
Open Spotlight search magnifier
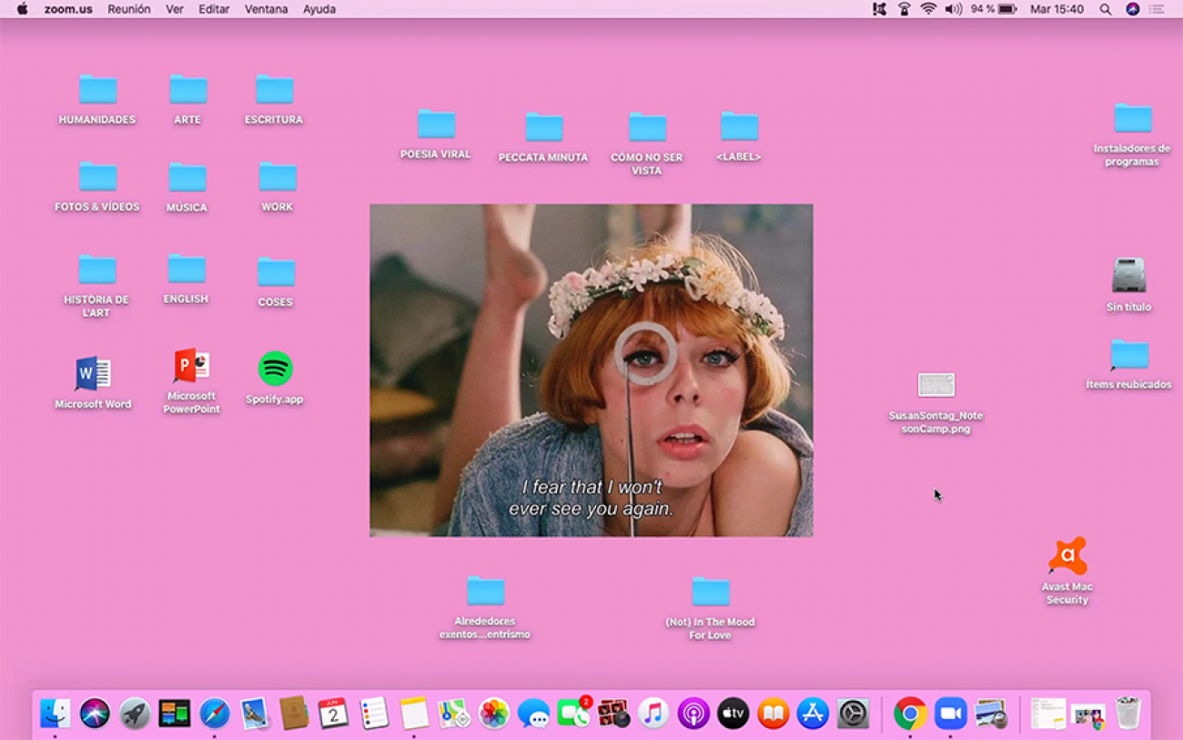click(x=1105, y=9)
